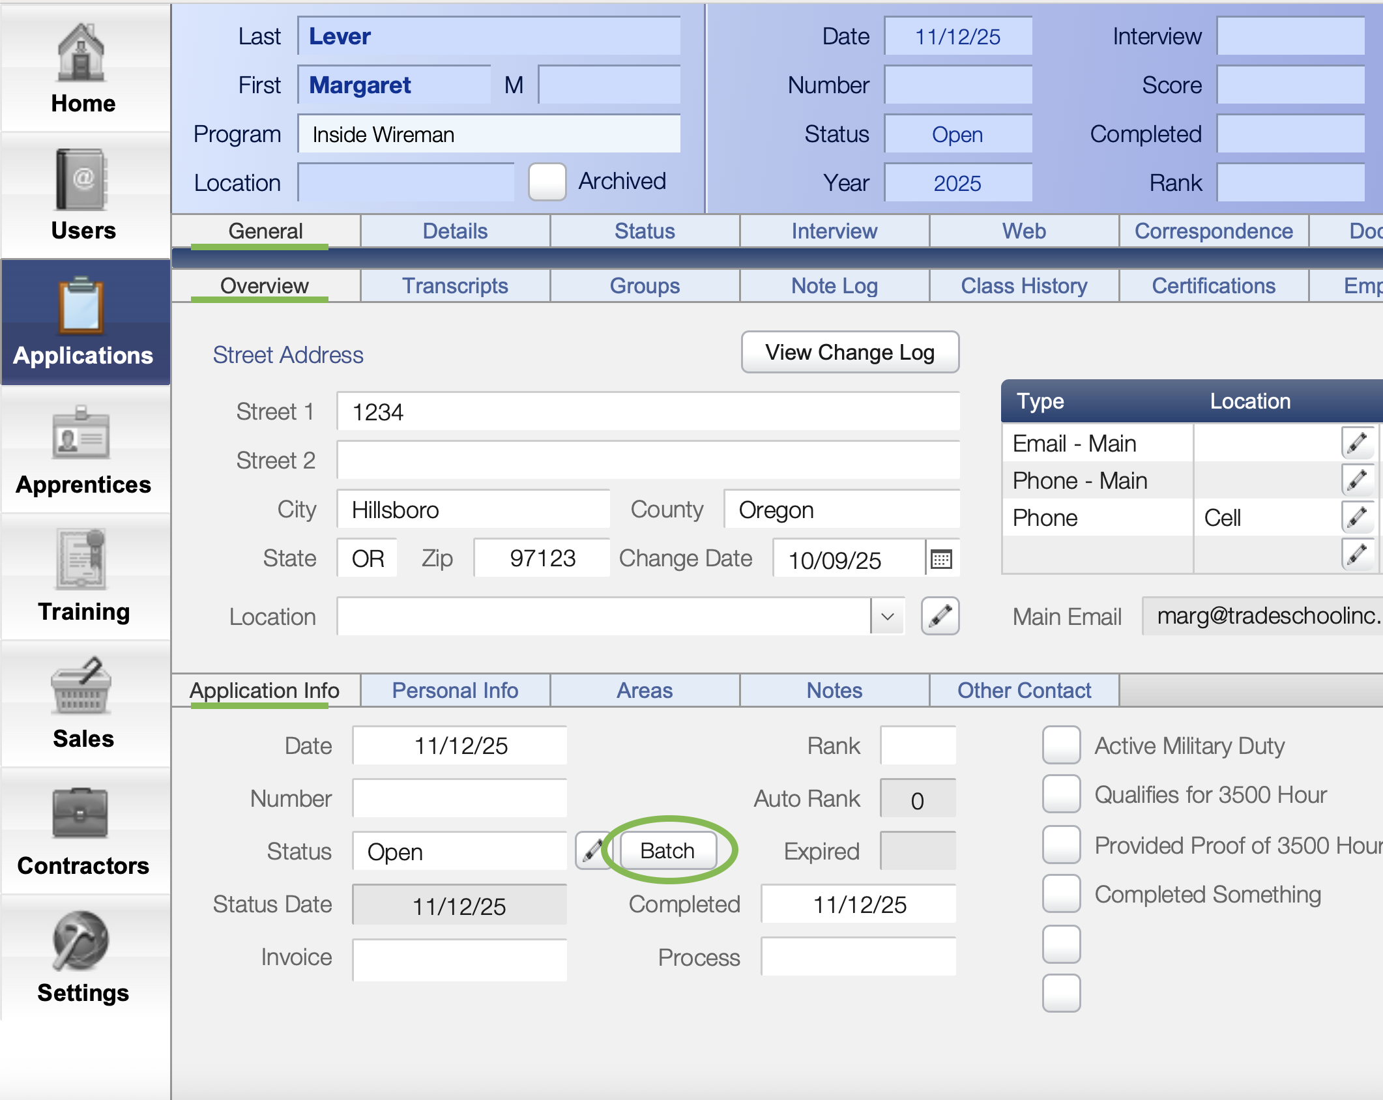Check Active Military Duty
Screen dimensions: 1383x1100
tap(1061, 745)
